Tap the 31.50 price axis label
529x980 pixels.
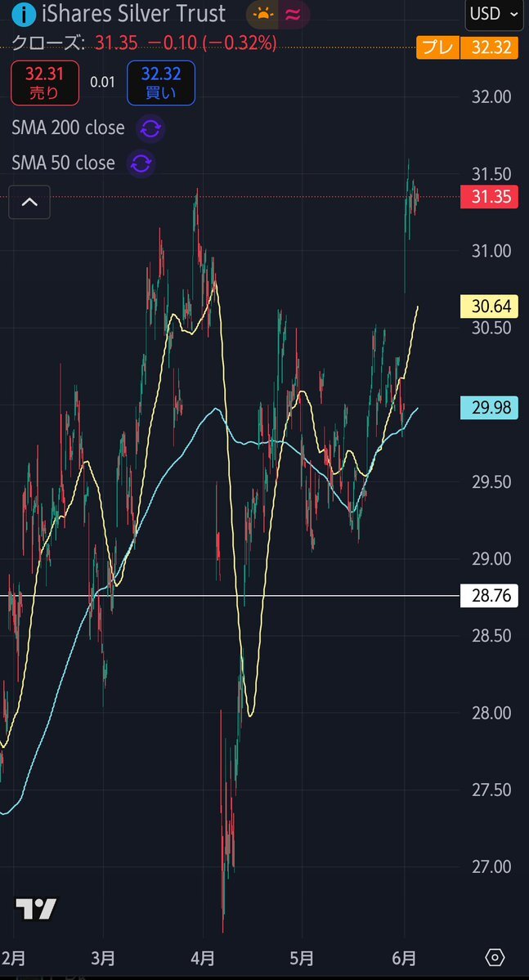tap(491, 174)
